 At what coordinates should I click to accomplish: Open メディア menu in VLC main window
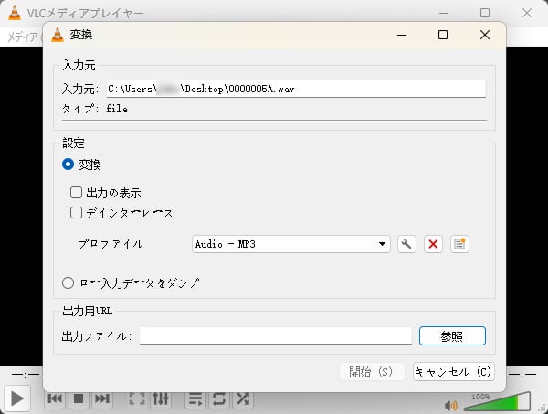tap(22, 37)
